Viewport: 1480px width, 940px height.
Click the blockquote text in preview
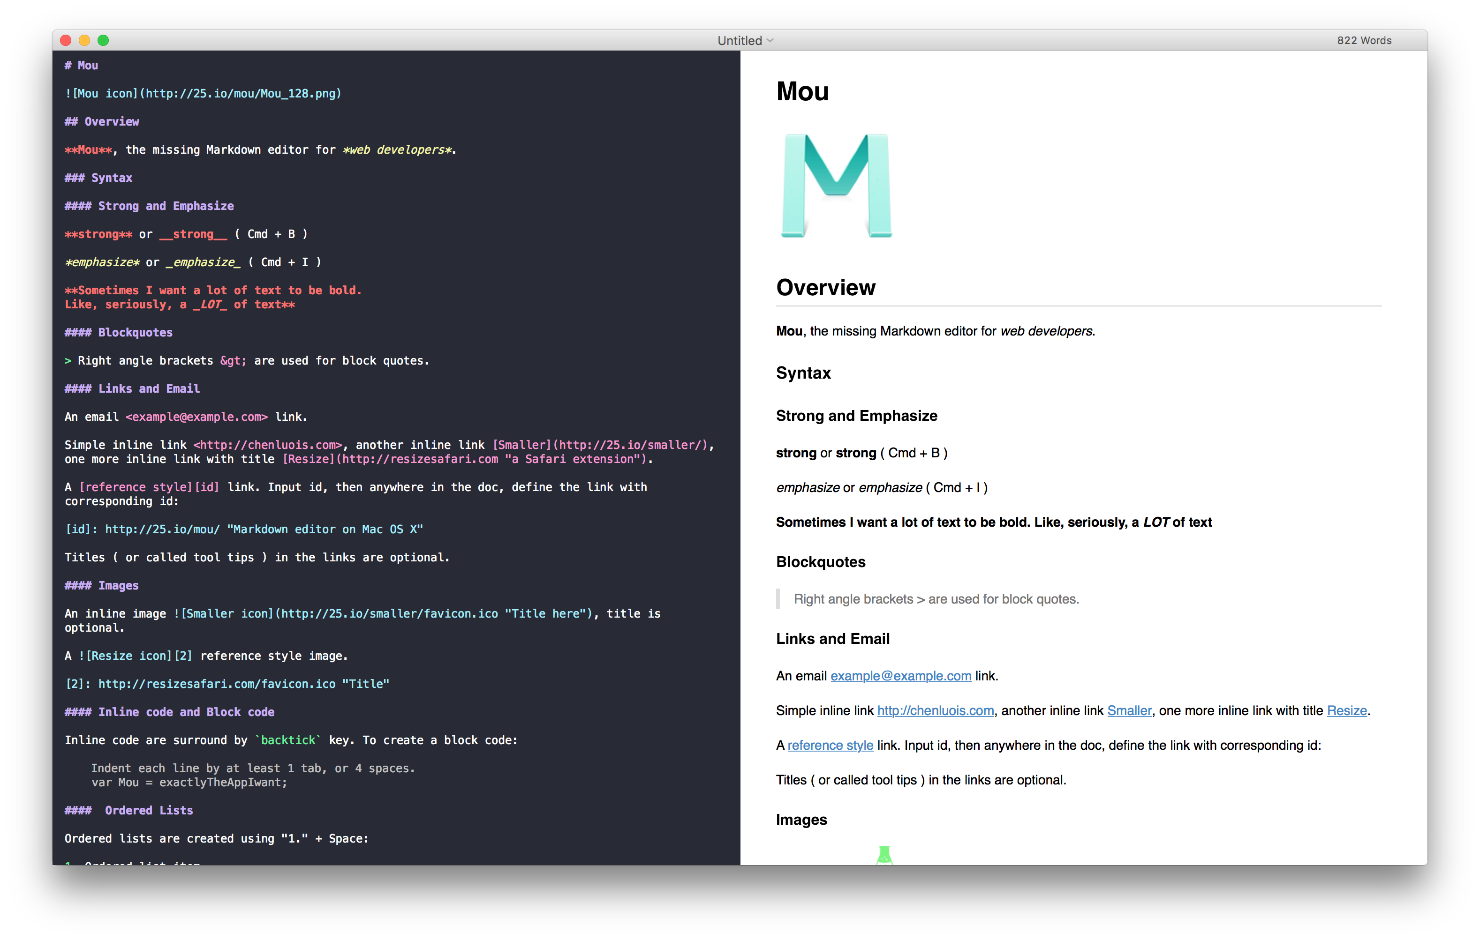pos(936,599)
